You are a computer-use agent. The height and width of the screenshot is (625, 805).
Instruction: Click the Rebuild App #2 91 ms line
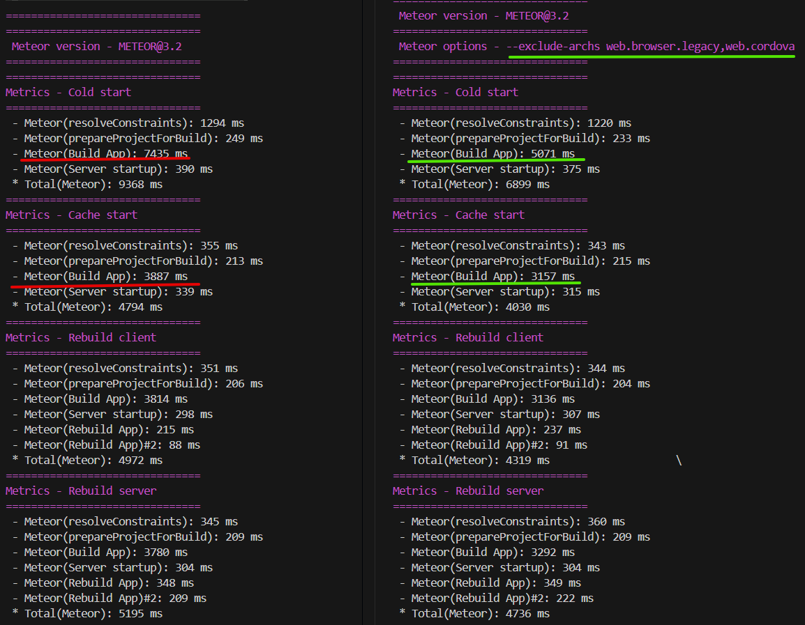tap(493, 445)
